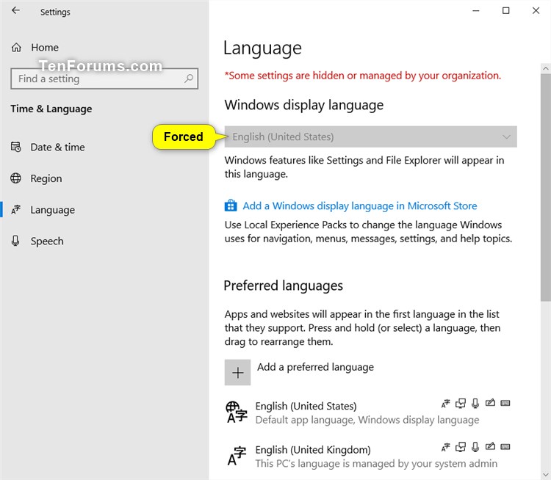Click handwriting icon for English (United States)
551x480 pixels.
[x=490, y=403]
